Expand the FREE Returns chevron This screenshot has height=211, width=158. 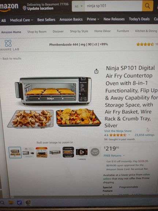[124, 156]
